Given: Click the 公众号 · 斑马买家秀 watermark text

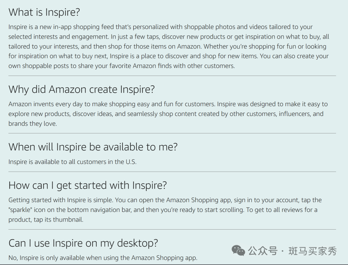Looking at the screenshot, I should (292, 251).
